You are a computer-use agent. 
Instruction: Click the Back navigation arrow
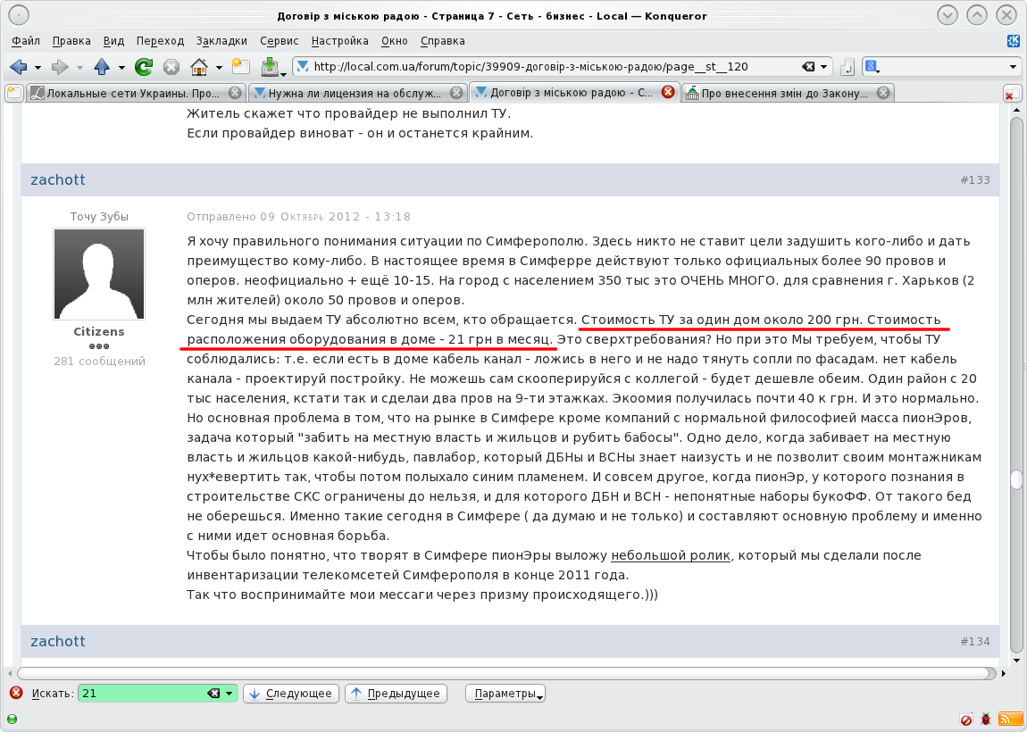point(18,67)
